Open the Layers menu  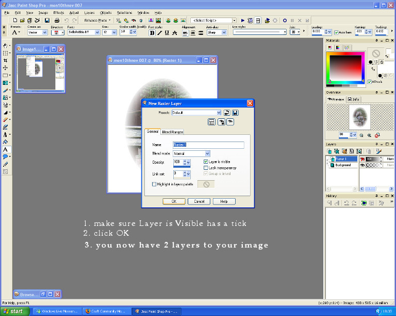tap(89, 12)
